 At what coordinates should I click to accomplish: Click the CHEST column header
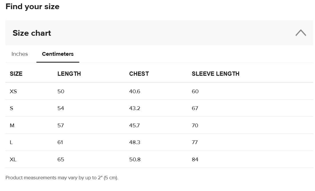pyautogui.click(x=139, y=73)
